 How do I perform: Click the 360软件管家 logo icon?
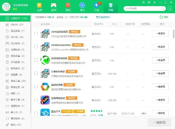(x=6, y=7)
